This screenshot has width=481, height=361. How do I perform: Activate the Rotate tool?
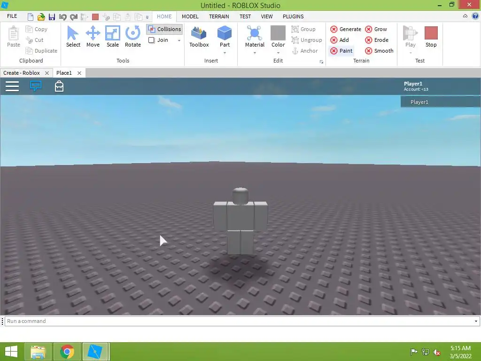[x=133, y=37]
